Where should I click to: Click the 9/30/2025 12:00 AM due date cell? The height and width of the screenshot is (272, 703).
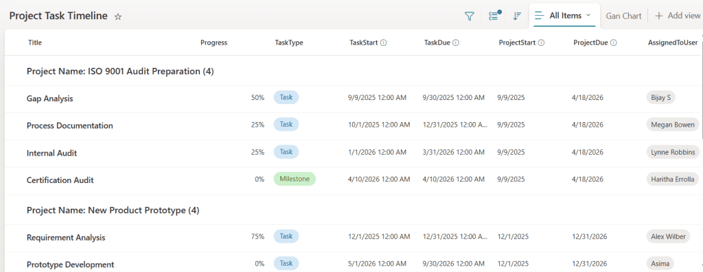click(453, 97)
